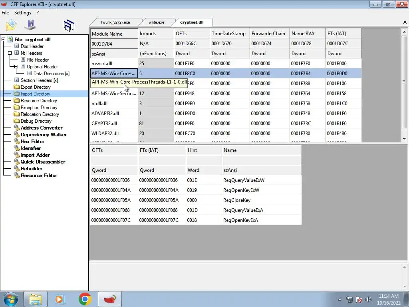Click the Imports column header
409x307 pixels.
tap(156, 34)
